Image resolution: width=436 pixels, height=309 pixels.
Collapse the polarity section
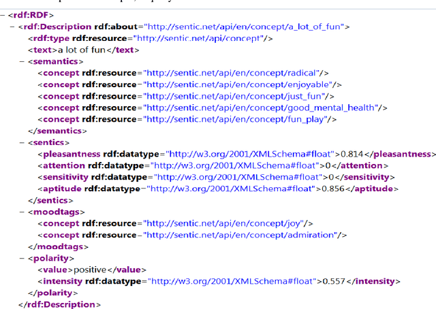22,258
